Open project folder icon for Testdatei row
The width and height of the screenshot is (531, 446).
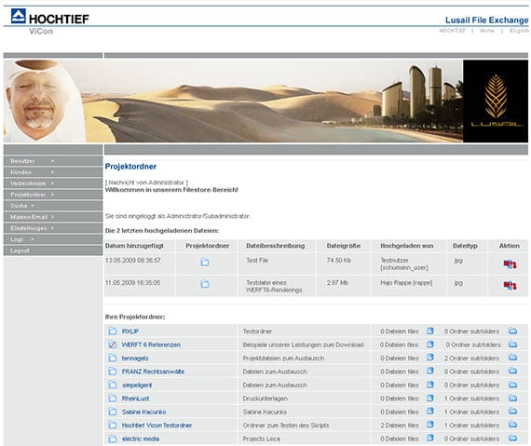pos(205,284)
